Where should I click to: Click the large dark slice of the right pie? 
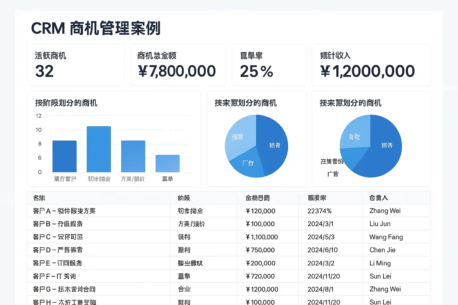pyautogui.click(x=382, y=149)
